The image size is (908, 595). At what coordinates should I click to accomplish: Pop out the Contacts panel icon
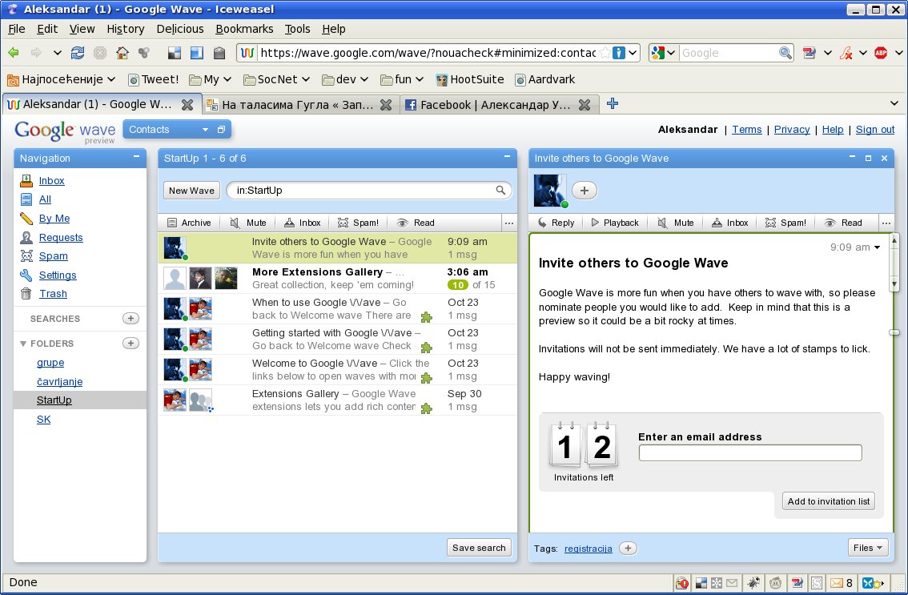click(221, 129)
